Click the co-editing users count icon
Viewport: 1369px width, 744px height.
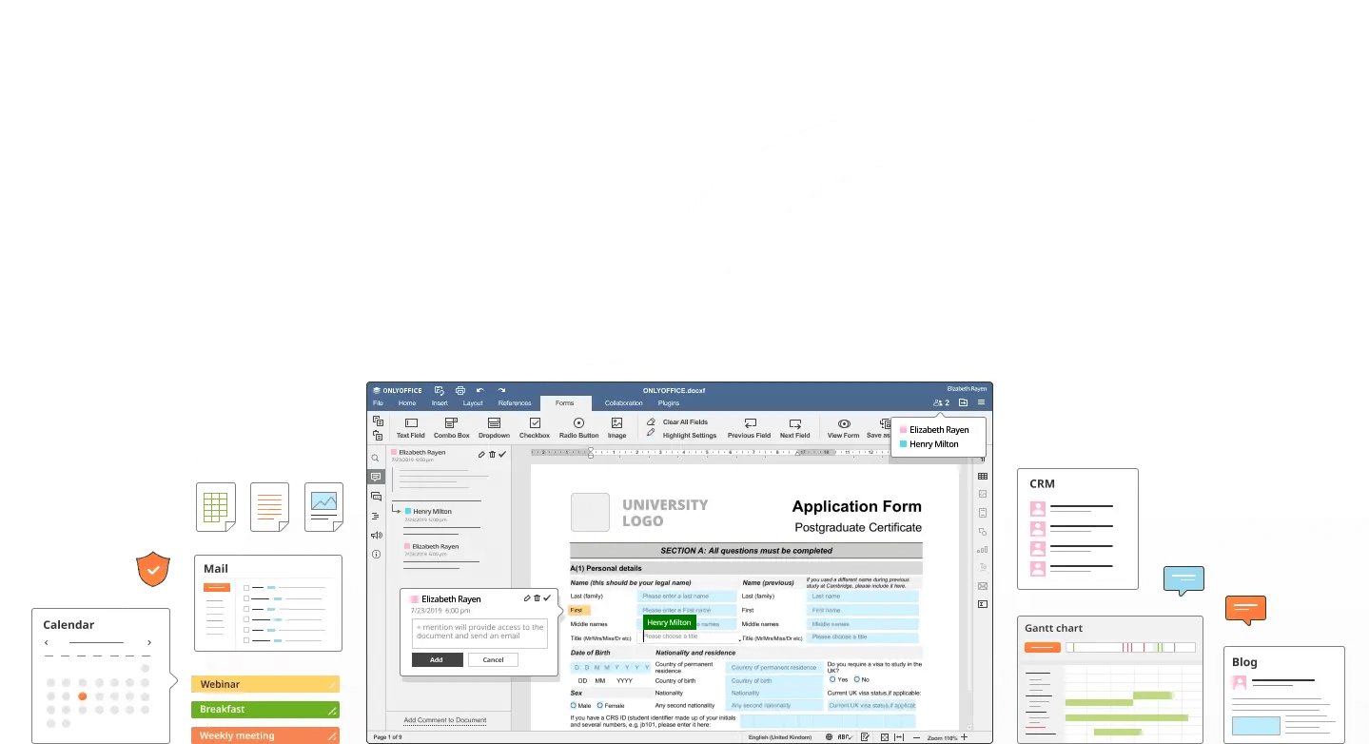click(x=941, y=403)
